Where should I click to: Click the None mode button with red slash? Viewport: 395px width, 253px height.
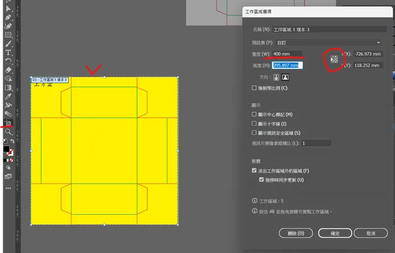point(11,160)
